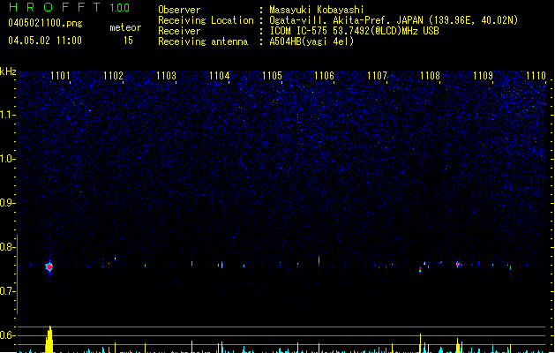Click the 0.9 kHz frequency label
Image resolution: width=555 pixels, height=353 pixels.
click(x=7, y=203)
